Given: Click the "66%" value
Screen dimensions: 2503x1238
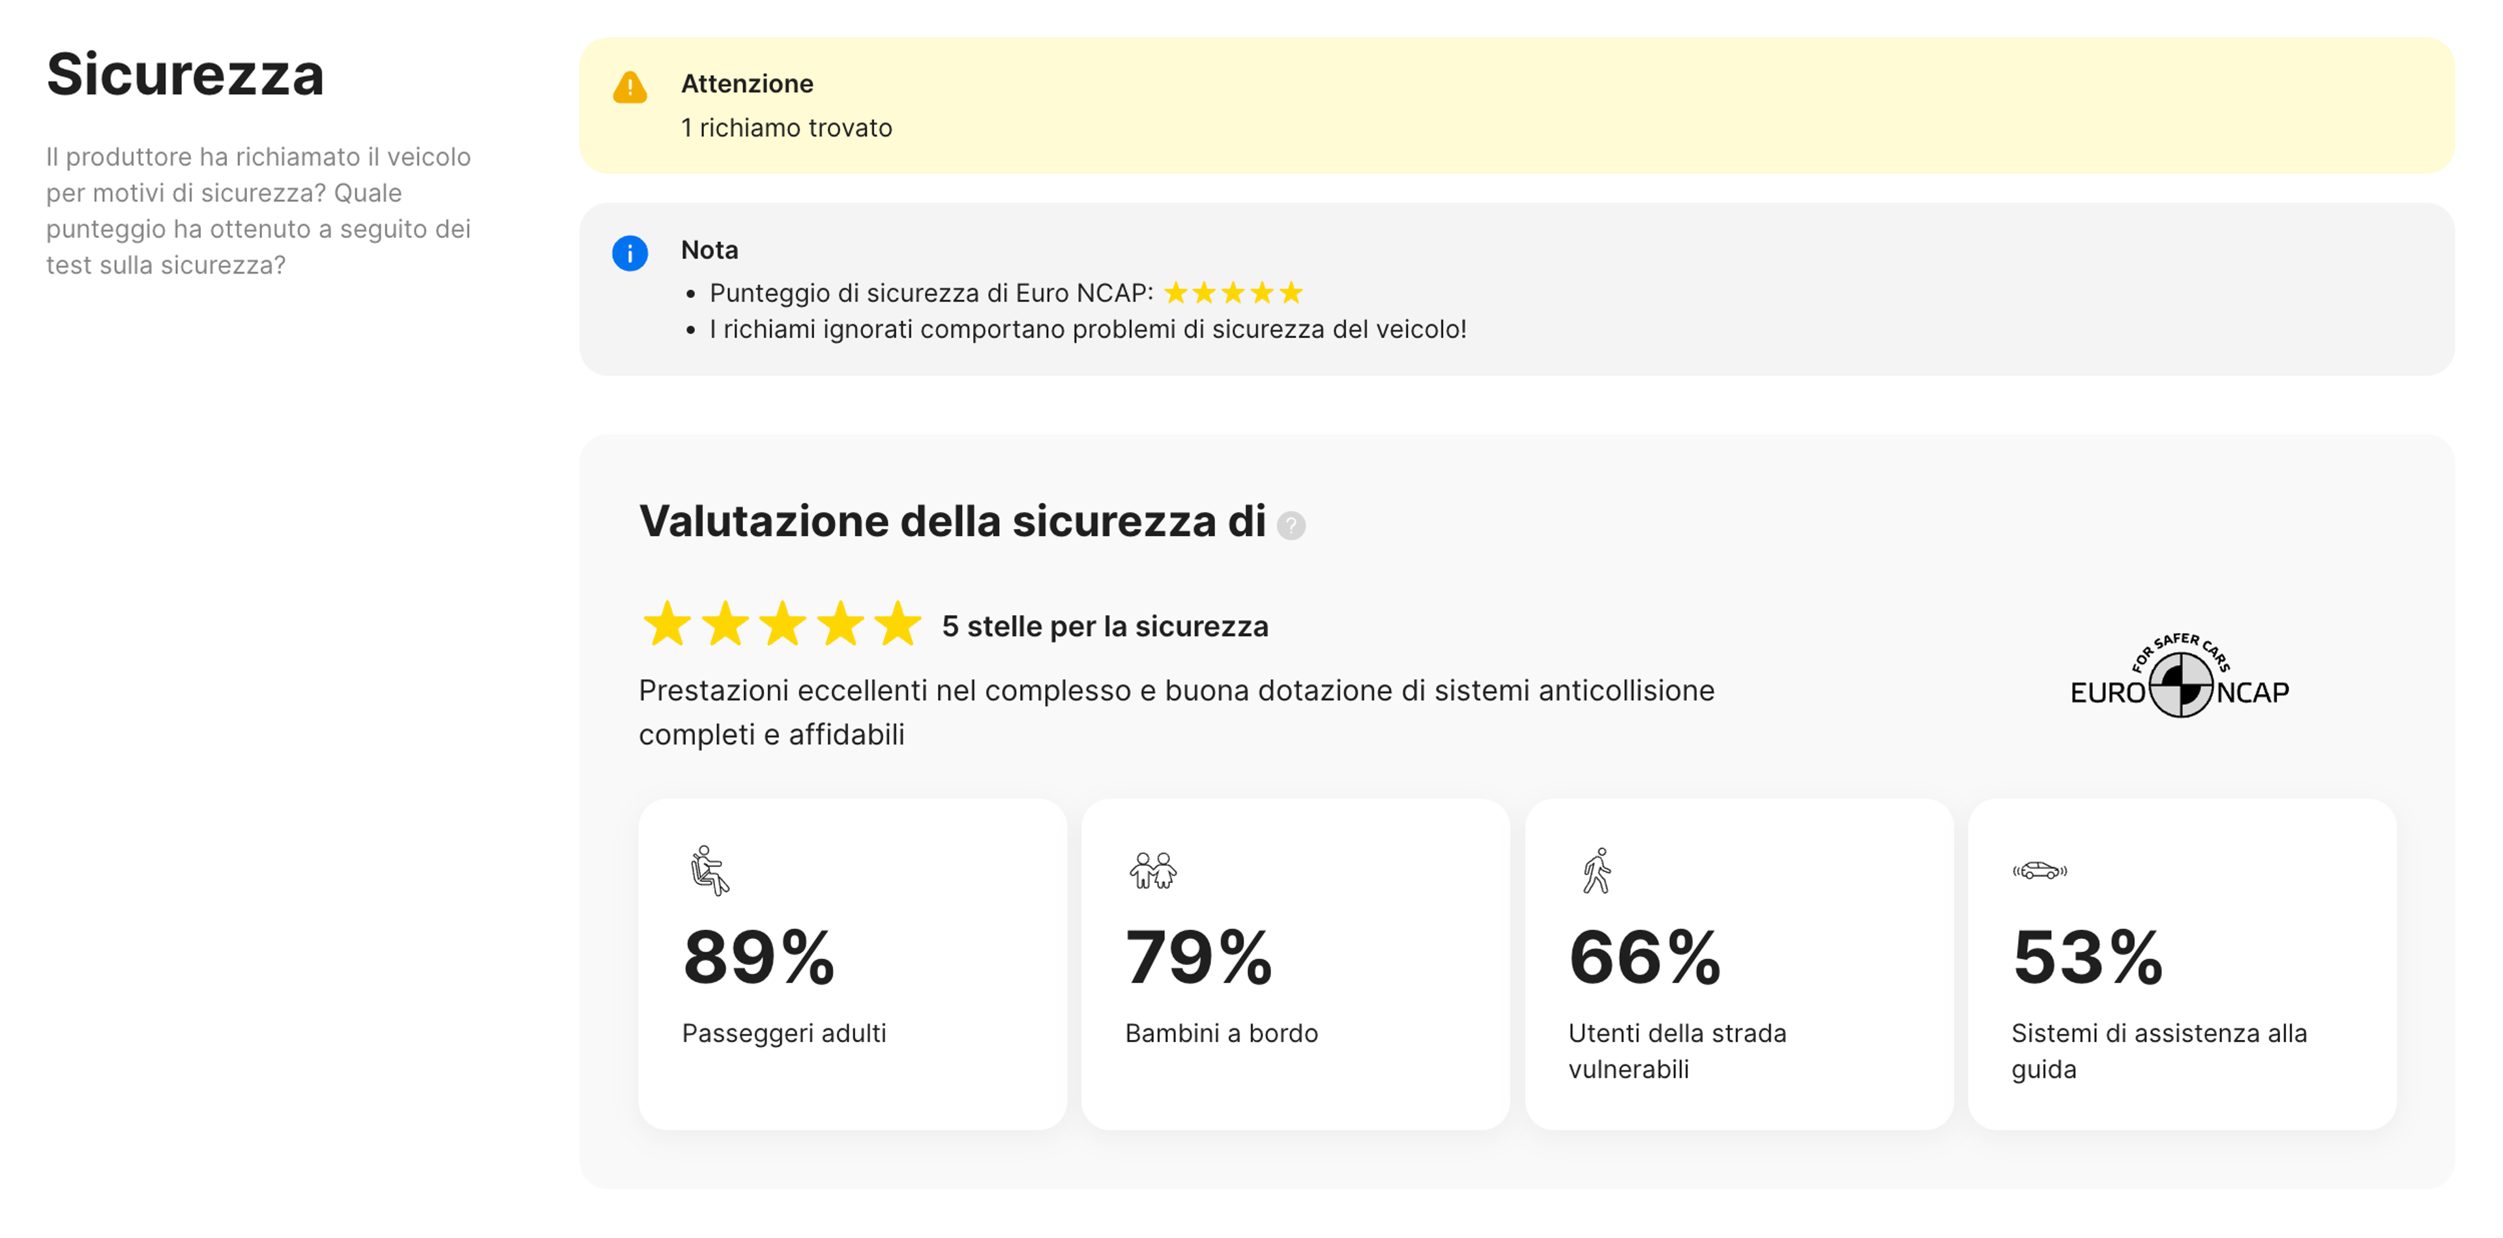Looking at the screenshot, I should (1645, 957).
